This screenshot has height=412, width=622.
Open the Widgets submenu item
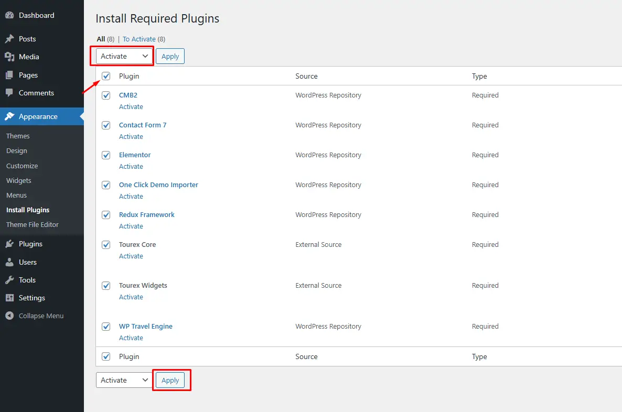(x=19, y=180)
